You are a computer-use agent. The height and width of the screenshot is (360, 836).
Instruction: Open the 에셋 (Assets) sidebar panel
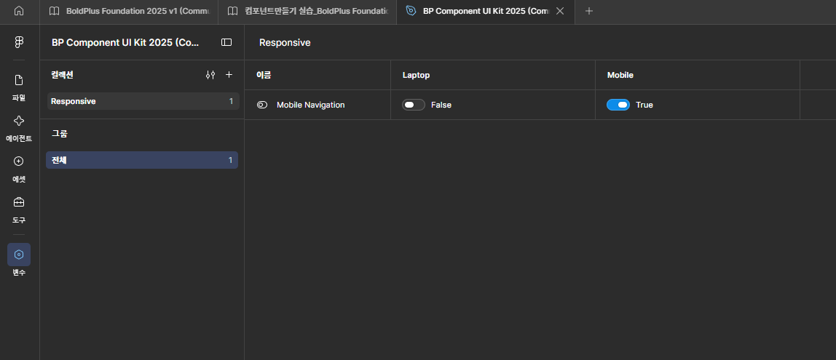tap(19, 169)
